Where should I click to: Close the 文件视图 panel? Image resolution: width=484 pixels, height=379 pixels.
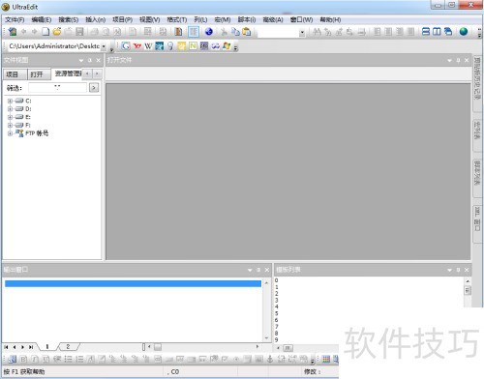(x=99, y=60)
